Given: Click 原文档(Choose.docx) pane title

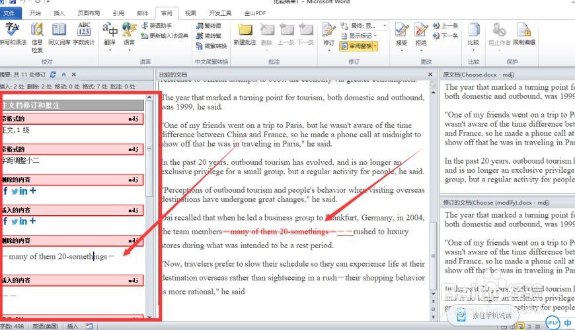Looking at the screenshot, I should pyautogui.click(x=479, y=75).
